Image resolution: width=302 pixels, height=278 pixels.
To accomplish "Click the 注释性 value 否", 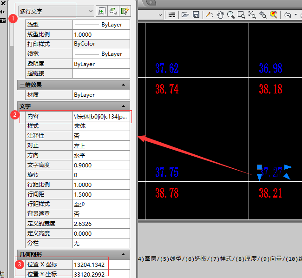I will point(101,136).
